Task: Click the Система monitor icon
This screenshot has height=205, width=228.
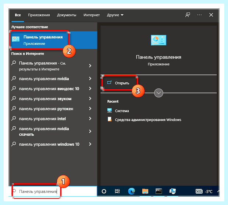Action: click(110, 111)
